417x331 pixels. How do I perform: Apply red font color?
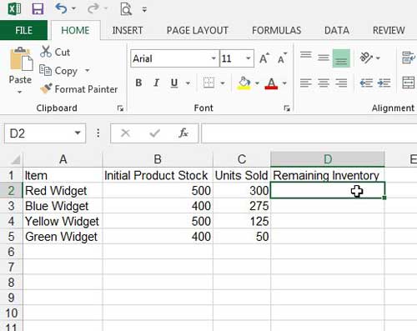271,83
